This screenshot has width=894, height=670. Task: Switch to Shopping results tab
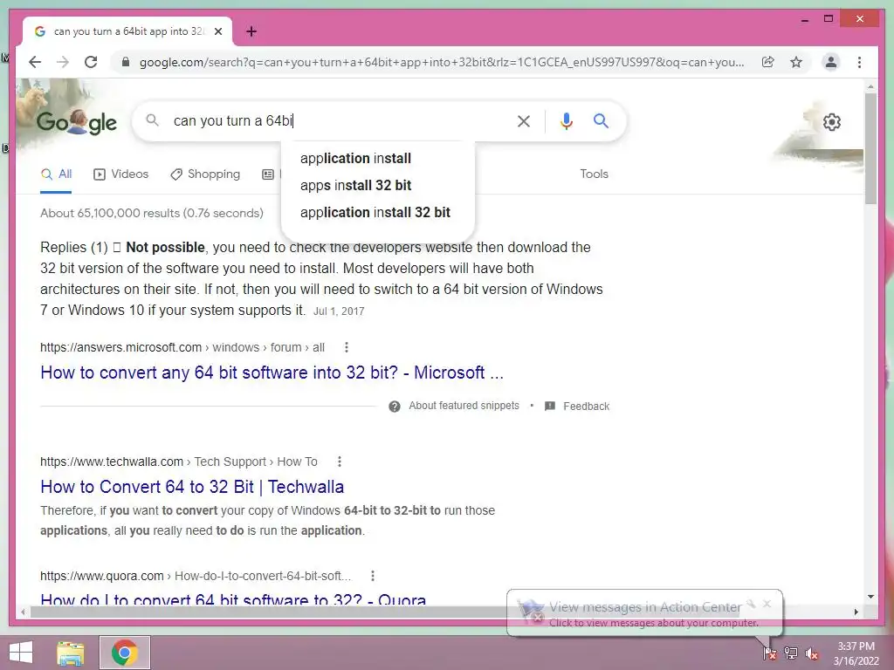pos(205,174)
